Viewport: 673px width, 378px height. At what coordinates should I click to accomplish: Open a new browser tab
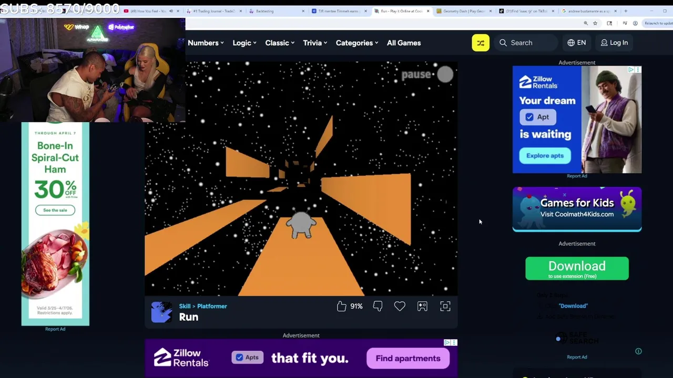click(626, 11)
